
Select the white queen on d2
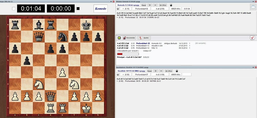tap(51, 96)
